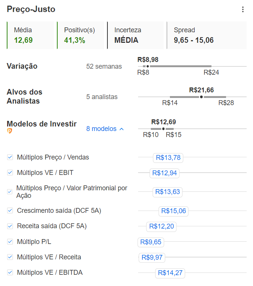Viewport: 253px width, 286px height.
Task: Click the R$15,06 value link
Action: click(173, 211)
